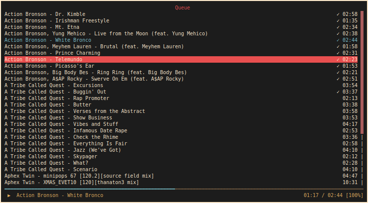This screenshot has width=368, height=203.
Task: Select A Tribe Called Quest - Excursions
Action: pyautogui.click(x=54, y=86)
